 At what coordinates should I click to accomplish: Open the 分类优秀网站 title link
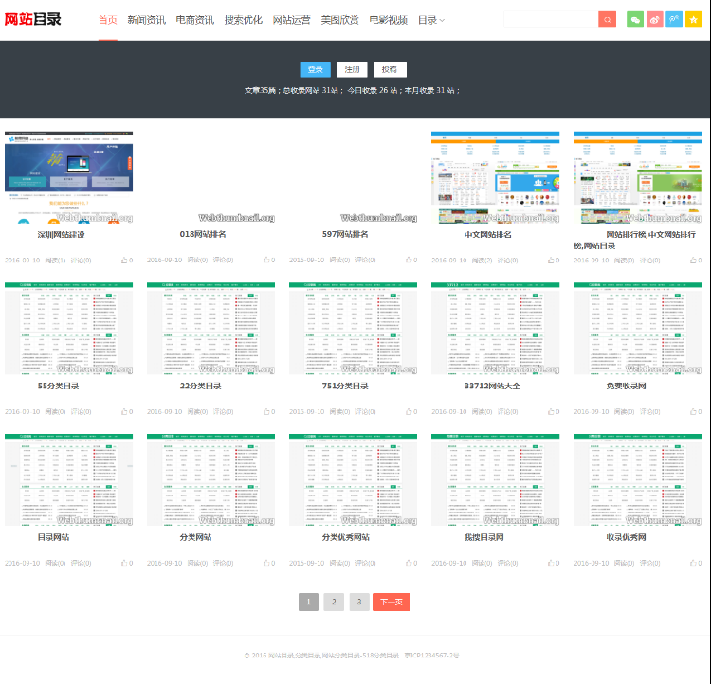pyautogui.click(x=346, y=537)
